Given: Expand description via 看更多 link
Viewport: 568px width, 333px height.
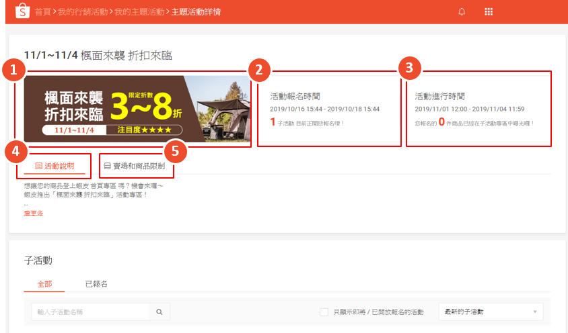Looking at the screenshot, I should tap(33, 213).
